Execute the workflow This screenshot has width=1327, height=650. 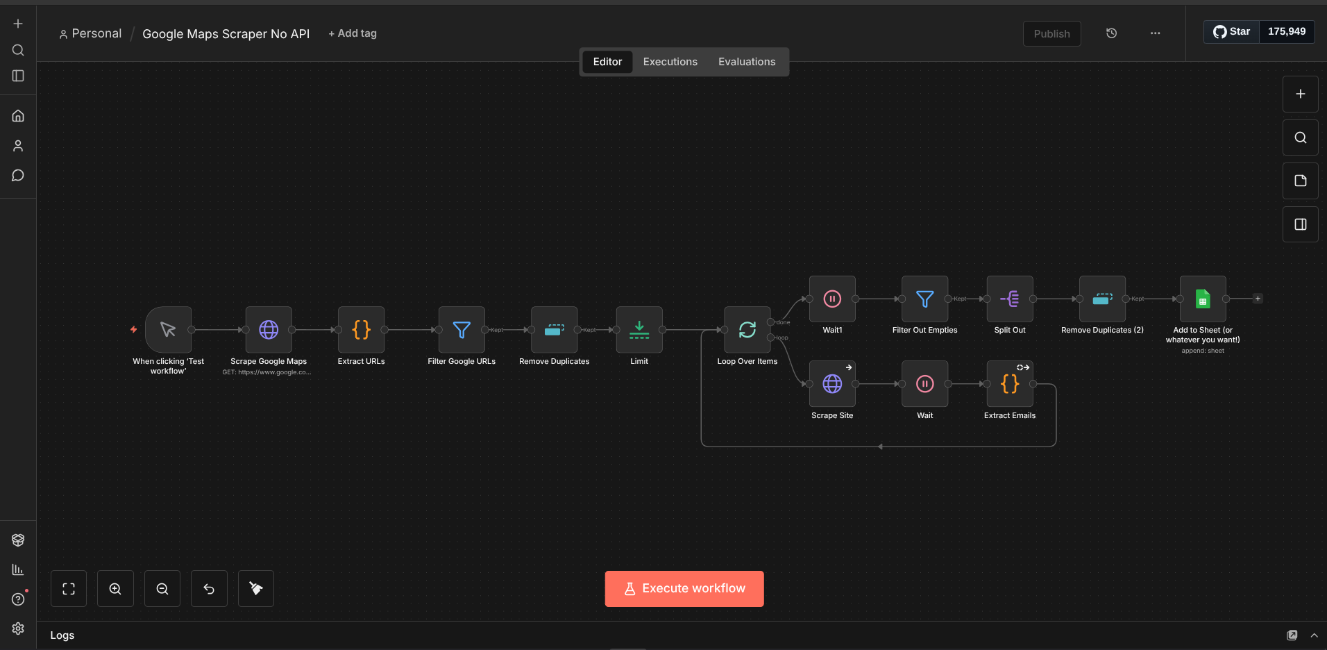click(x=684, y=588)
